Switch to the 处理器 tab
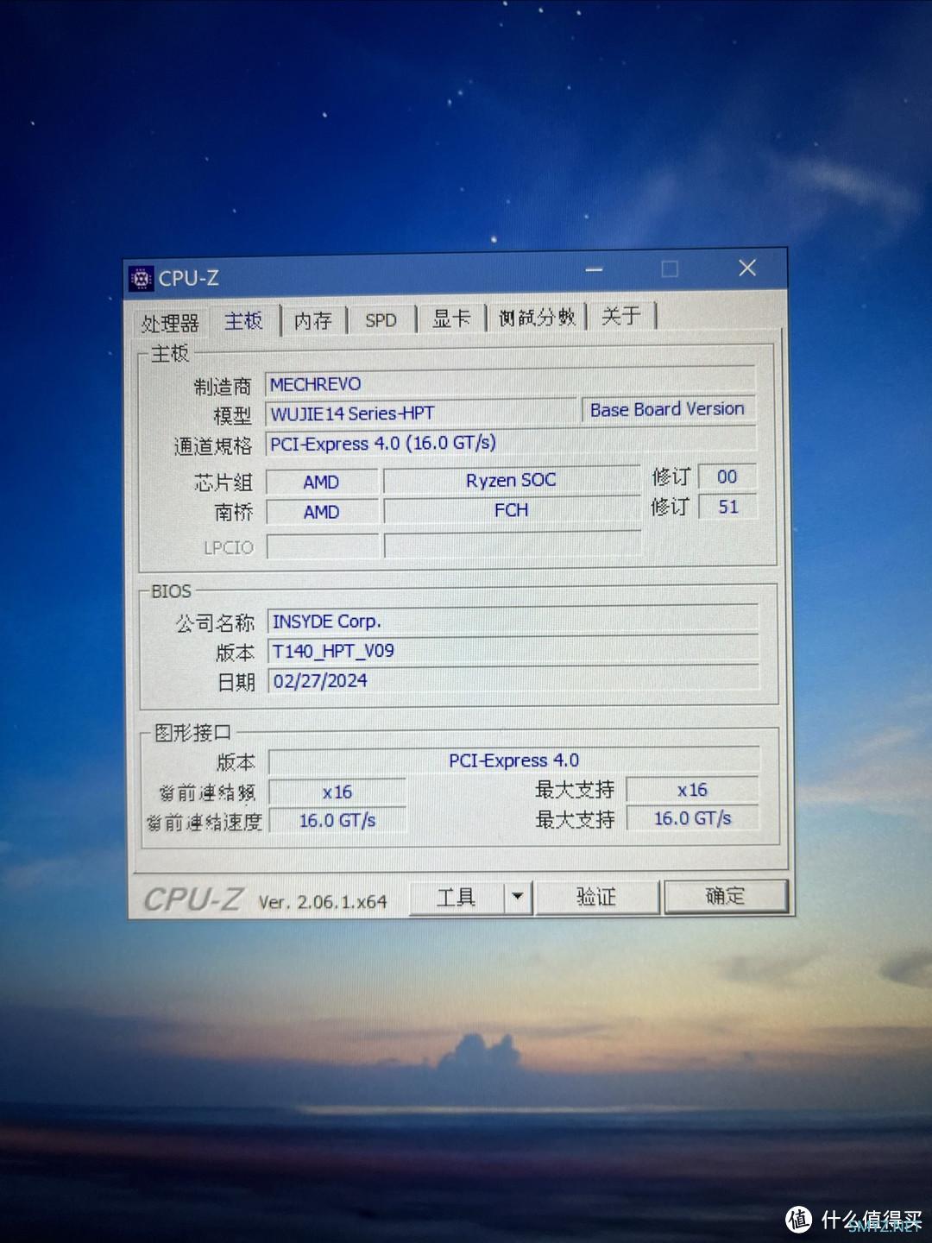 (170, 323)
